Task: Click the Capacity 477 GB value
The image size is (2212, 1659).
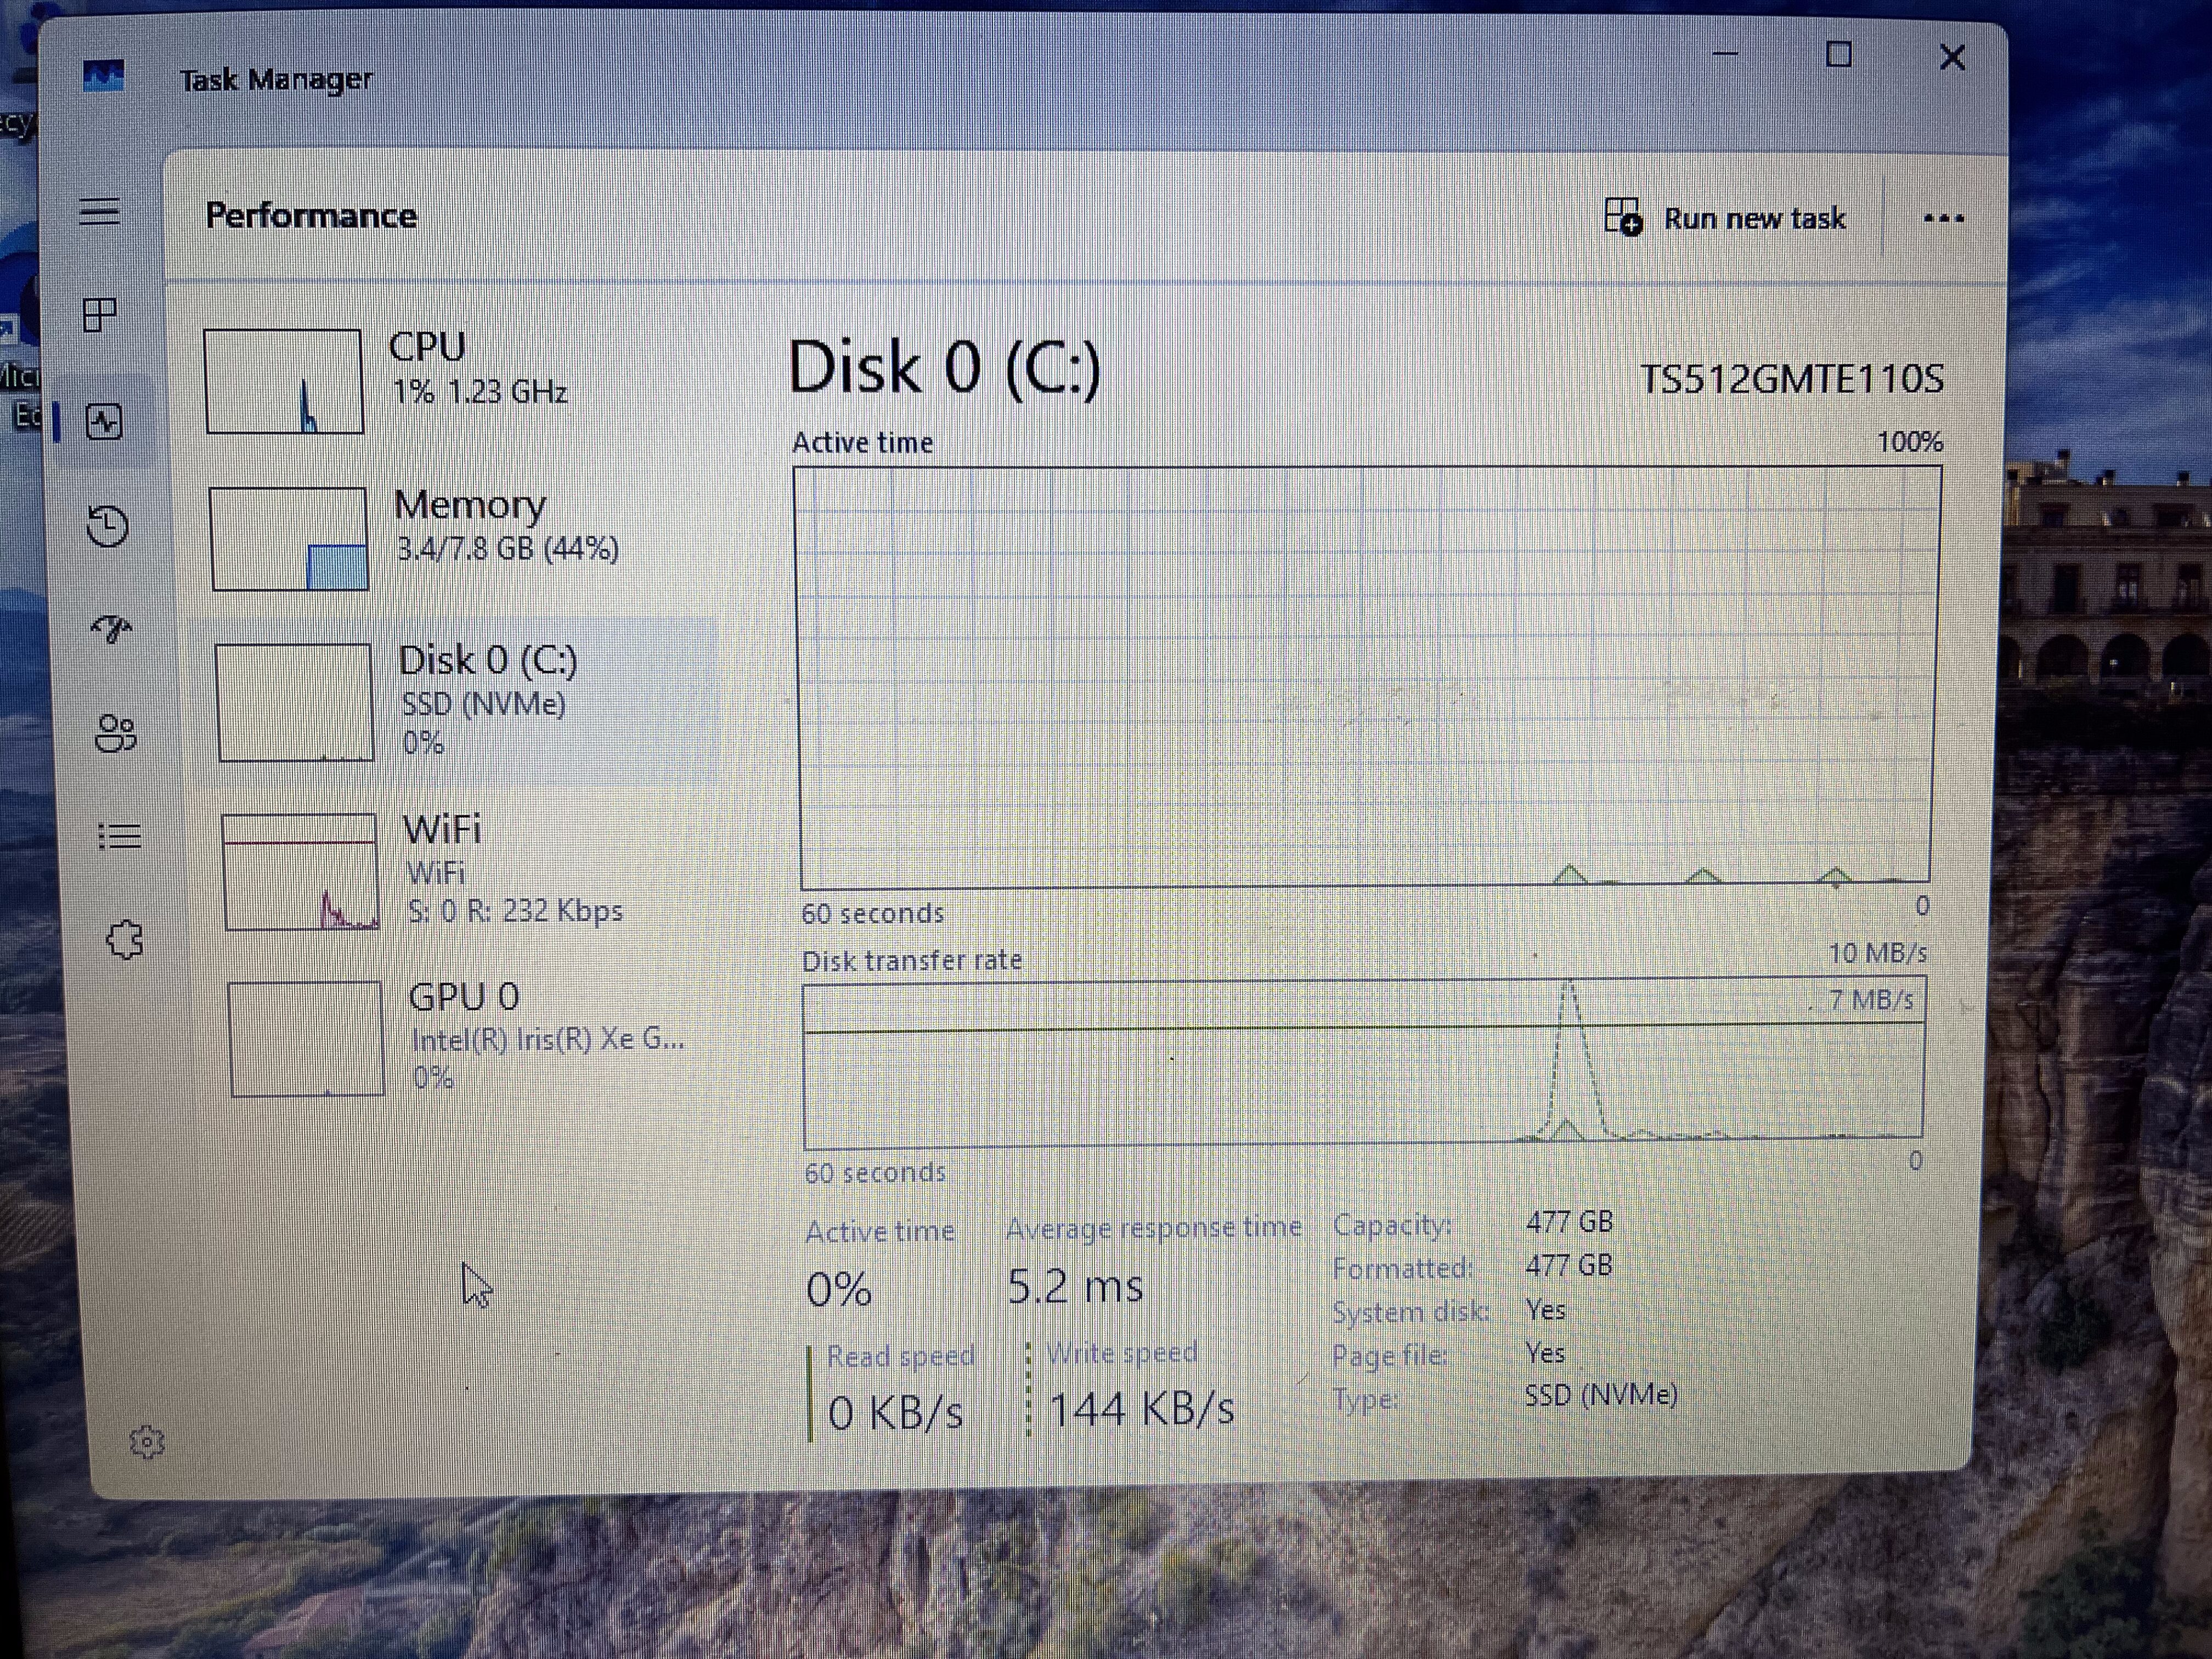Action: pyautogui.click(x=1569, y=1222)
